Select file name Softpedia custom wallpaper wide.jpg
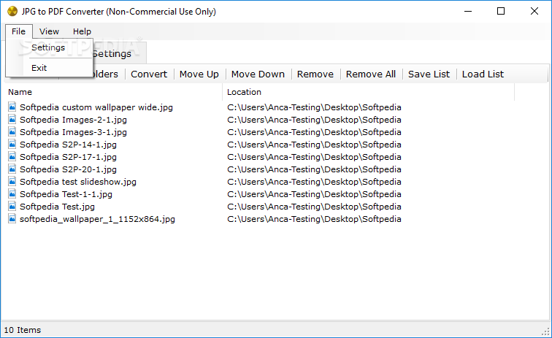This screenshot has height=338, width=552. coord(96,107)
